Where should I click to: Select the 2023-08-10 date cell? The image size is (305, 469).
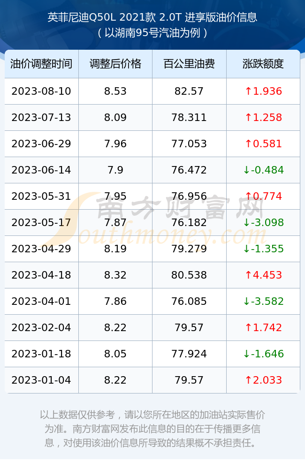41,91
